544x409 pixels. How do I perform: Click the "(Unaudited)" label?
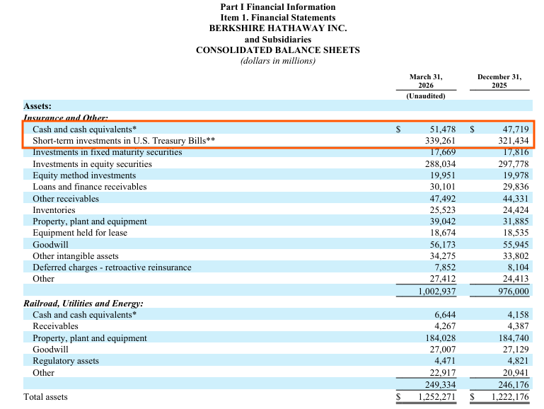[426, 96]
